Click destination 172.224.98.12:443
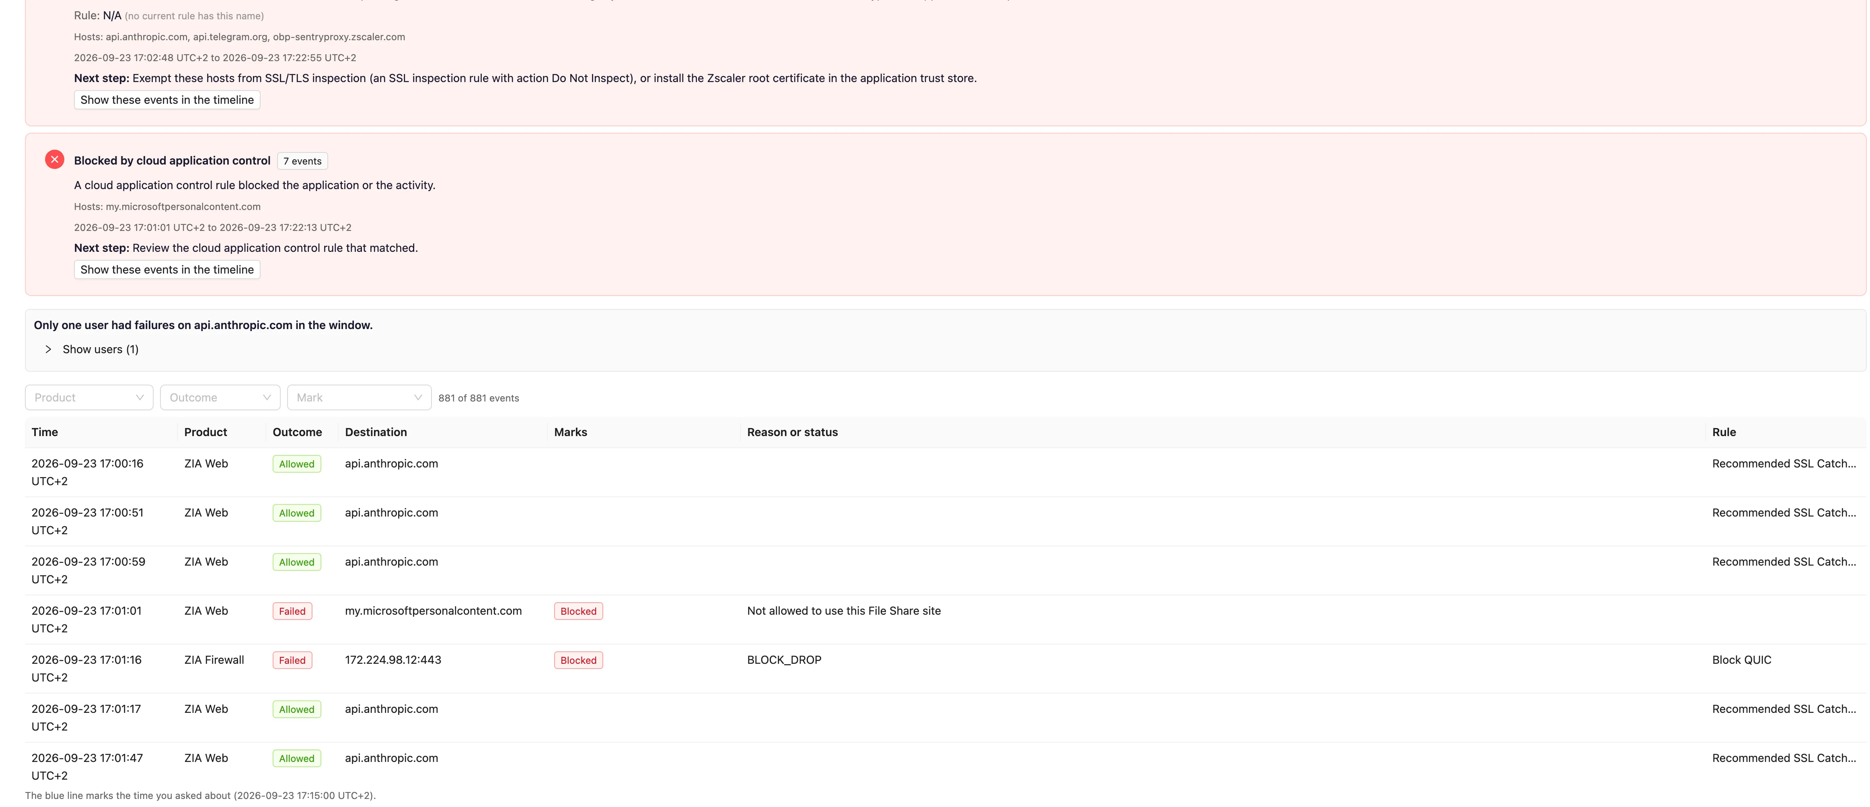The width and height of the screenshot is (1870, 807). tap(393, 659)
